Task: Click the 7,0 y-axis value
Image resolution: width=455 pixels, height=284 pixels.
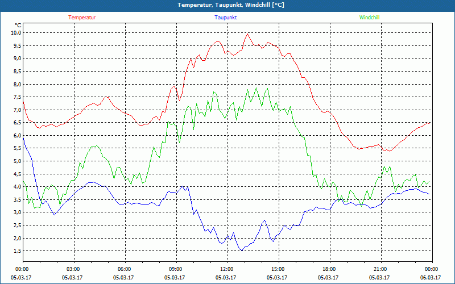Action: (18, 110)
